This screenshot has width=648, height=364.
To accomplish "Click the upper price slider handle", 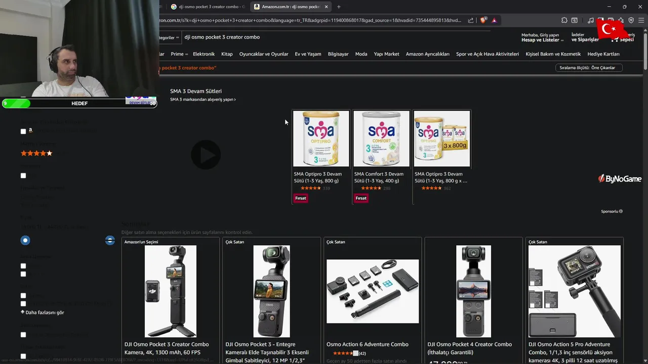I will coord(110,240).
